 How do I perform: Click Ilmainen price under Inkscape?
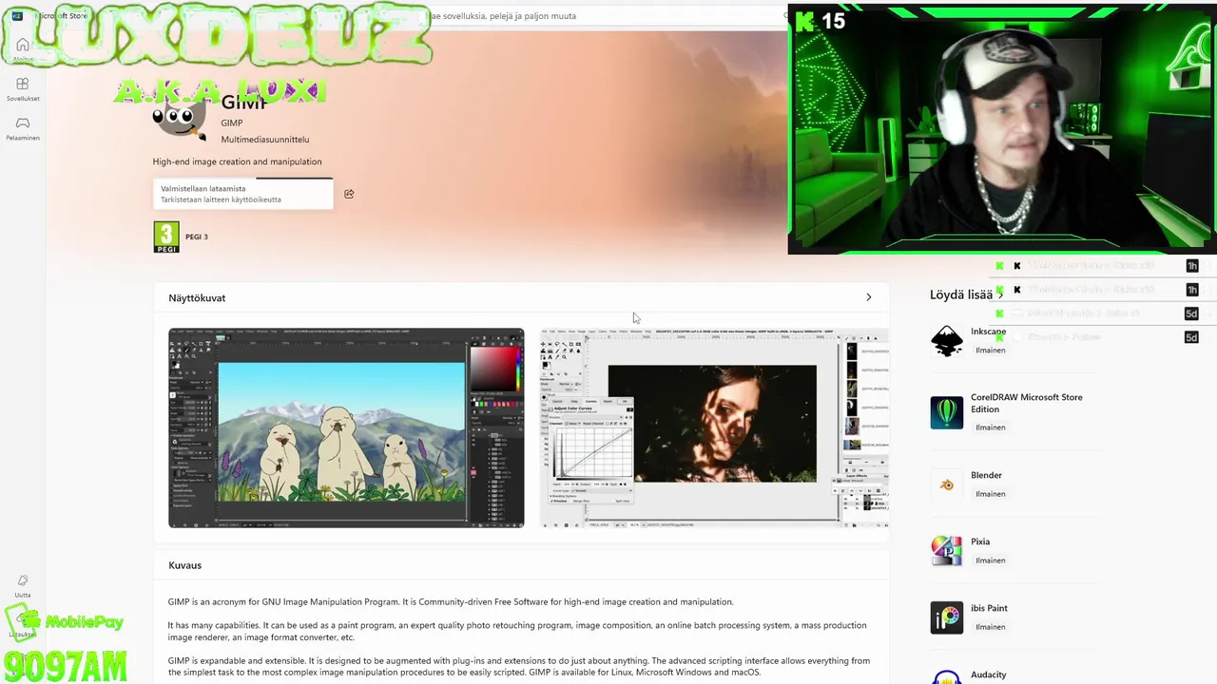point(990,351)
